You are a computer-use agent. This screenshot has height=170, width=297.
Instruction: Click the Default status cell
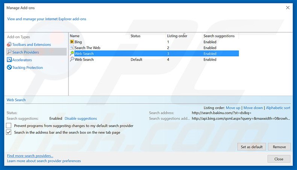tap(136, 60)
